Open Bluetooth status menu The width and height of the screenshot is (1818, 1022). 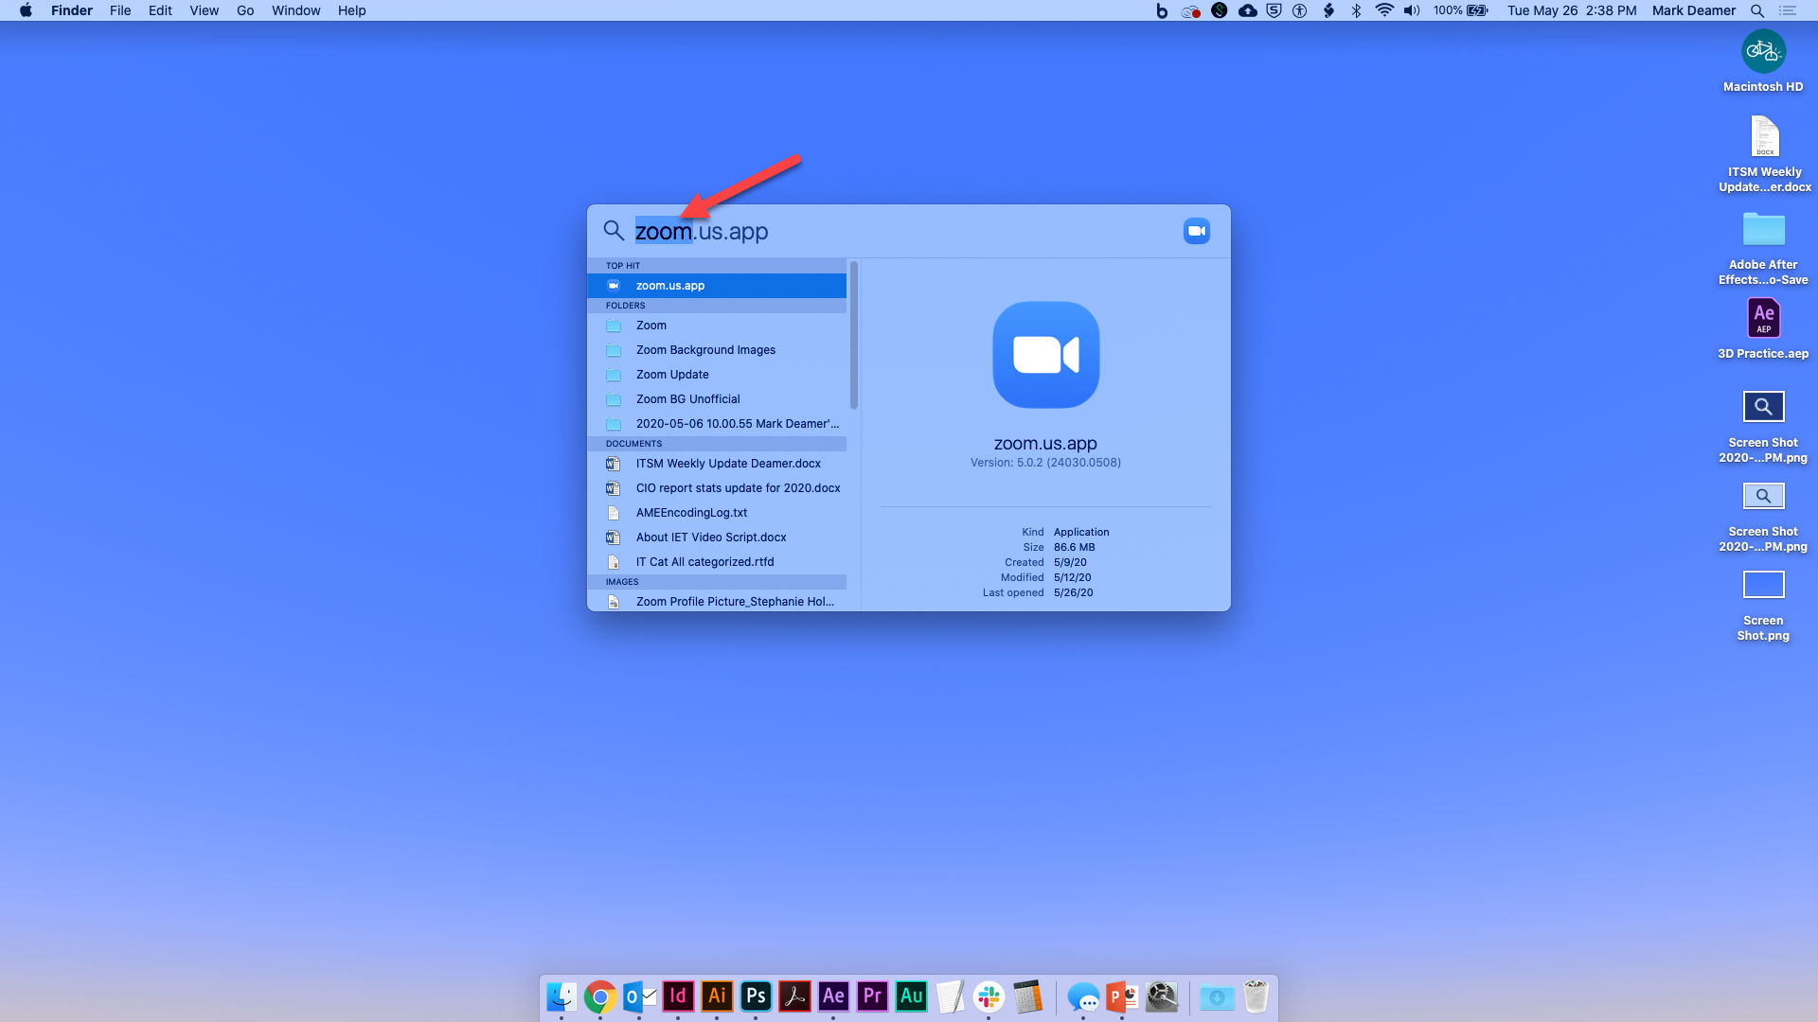(1356, 10)
